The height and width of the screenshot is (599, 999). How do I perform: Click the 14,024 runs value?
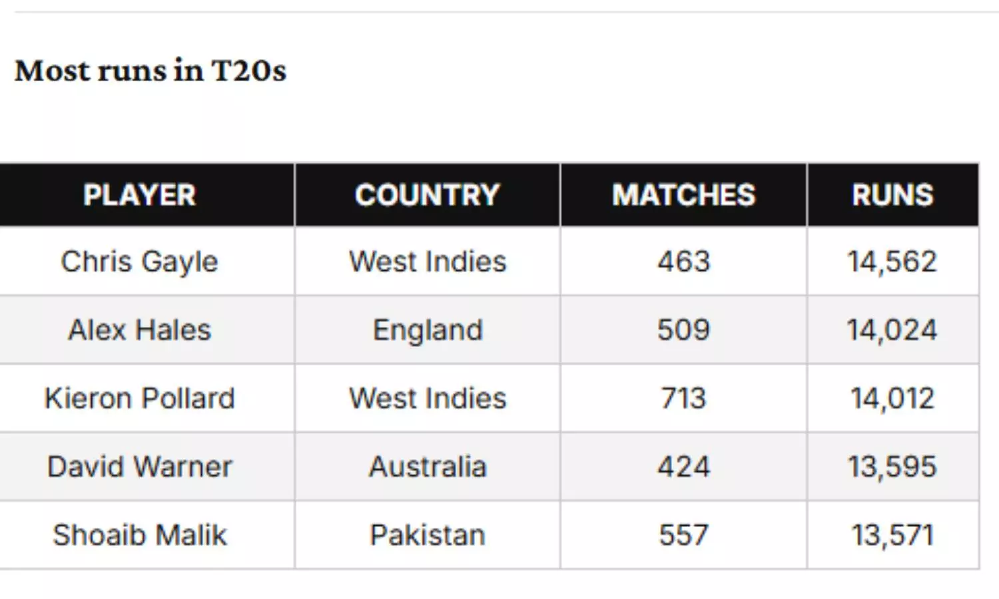coord(892,330)
